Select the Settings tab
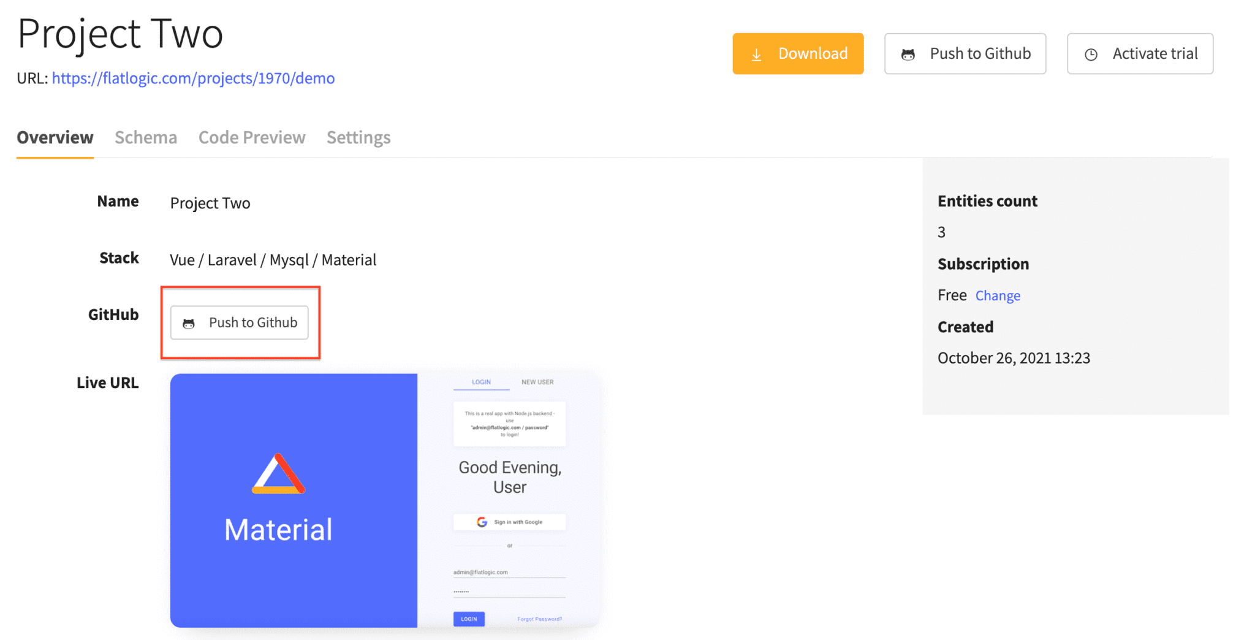Image resolution: width=1255 pixels, height=640 pixels. 358,137
